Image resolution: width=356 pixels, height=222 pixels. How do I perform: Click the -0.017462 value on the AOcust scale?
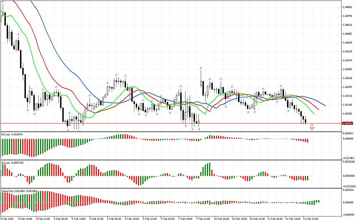[349, 158]
